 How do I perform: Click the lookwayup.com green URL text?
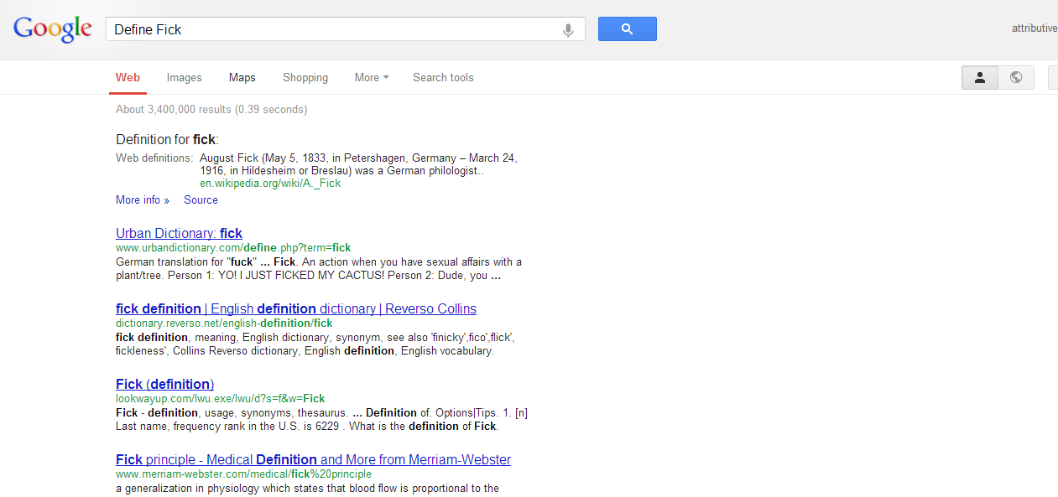tap(220, 398)
